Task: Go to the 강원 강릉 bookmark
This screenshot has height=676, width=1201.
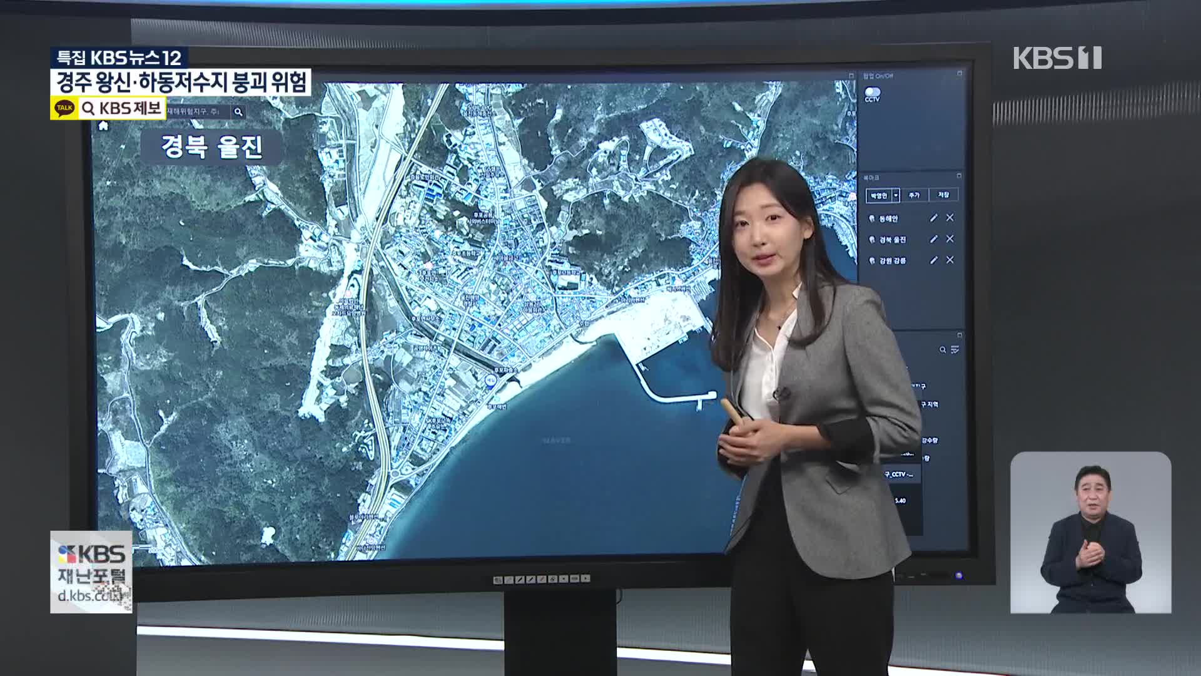Action: (x=893, y=260)
